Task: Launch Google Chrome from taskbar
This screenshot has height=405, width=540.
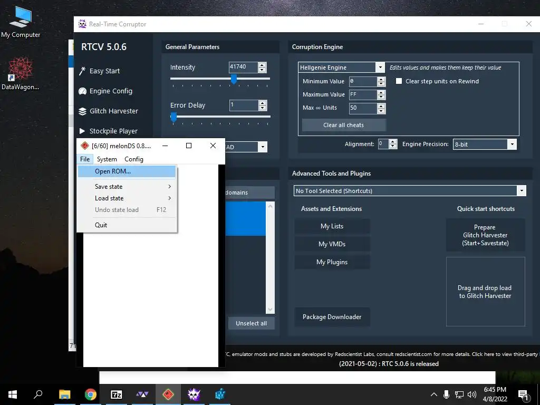Action: coord(91,394)
